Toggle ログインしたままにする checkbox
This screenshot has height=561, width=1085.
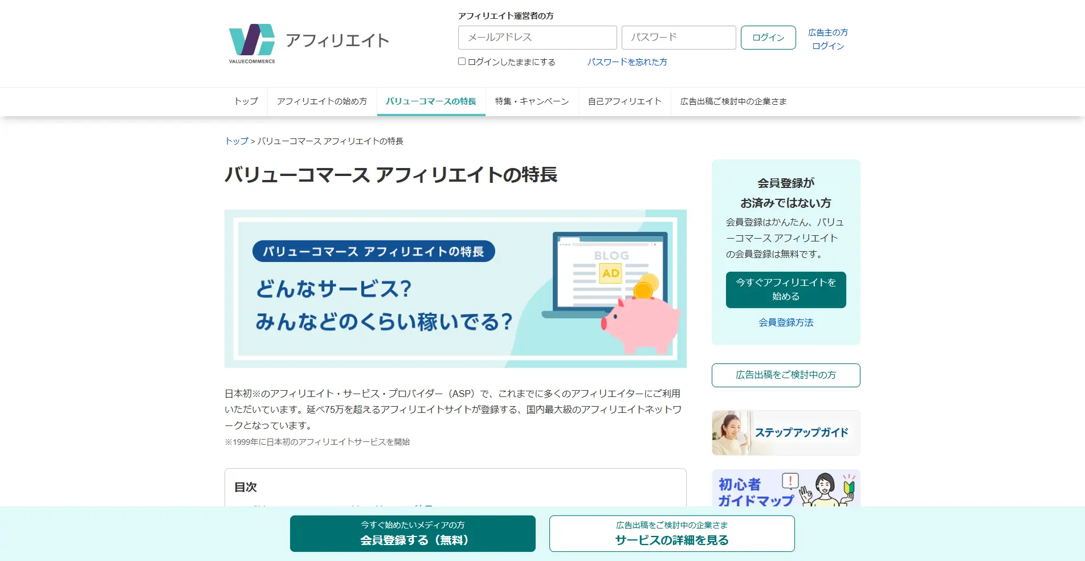[x=462, y=62]
